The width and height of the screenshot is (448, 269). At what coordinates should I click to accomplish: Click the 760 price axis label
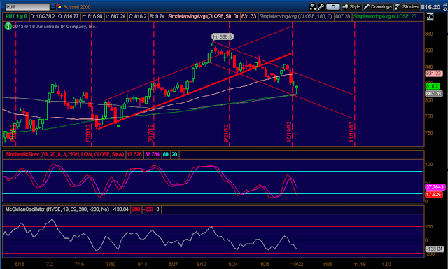(x=429, y=133)
